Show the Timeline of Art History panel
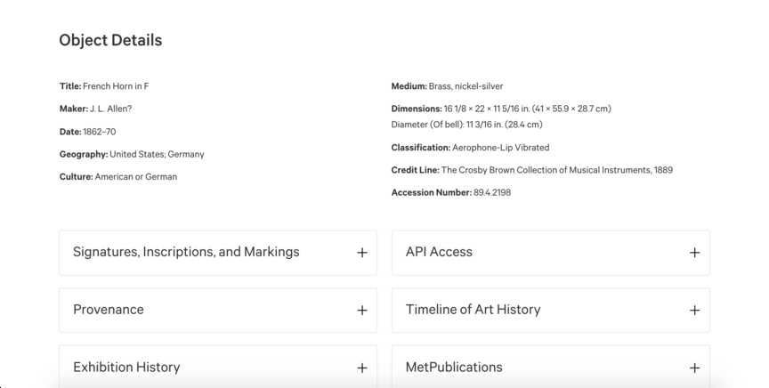Image resolution: width=769 pixels, height=388 pixels. coord(473,310)
